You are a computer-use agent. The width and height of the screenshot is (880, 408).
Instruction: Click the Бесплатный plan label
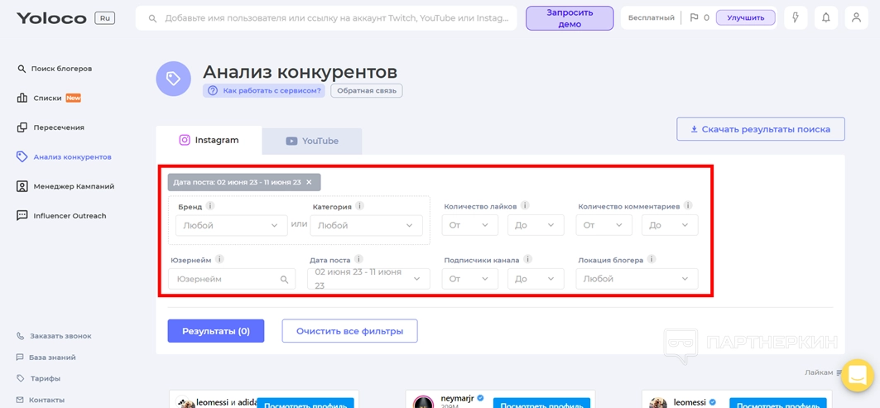click(x=651, y=18)
